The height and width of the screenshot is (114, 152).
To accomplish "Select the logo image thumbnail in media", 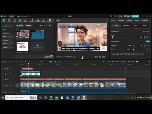I will click(22, 47).
